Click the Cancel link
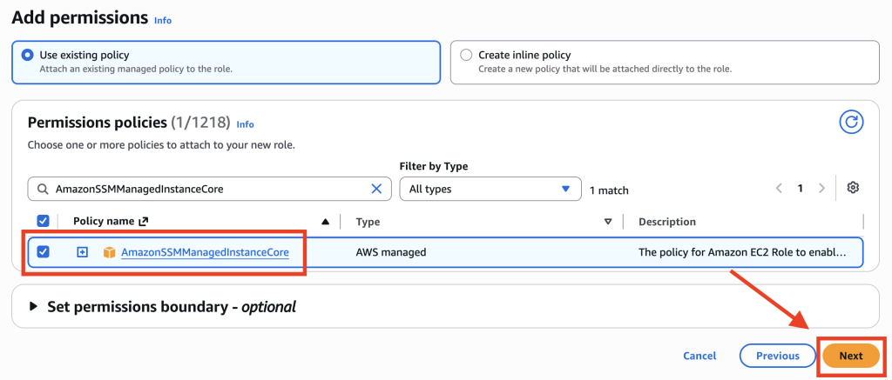Viewport: 892px width, 380px height. coord(699,357)
